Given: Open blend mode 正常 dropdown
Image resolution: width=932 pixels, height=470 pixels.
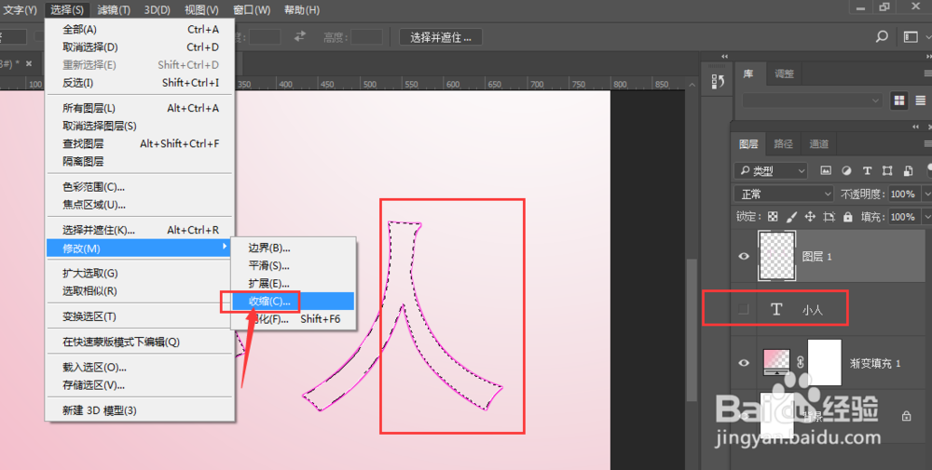Looking at the screenshot, I should click(784, 195).
